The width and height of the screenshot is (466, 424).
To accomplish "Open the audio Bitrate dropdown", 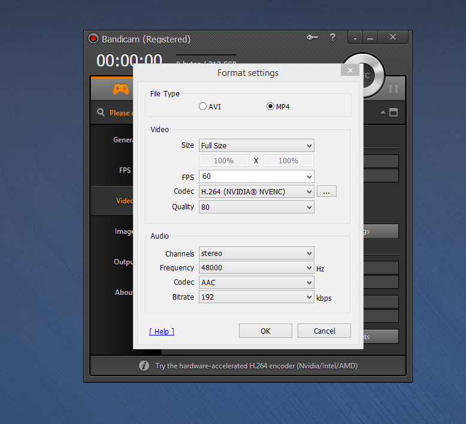I will tap(256, 297).
